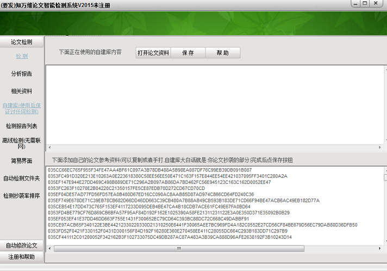Click lower text area's horizontal scrollbar thumb
The height and width of the screenshot is (271, 387).
(x=179, y=248)
